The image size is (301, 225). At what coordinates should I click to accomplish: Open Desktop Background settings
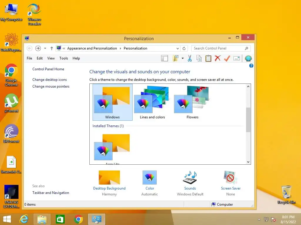(109, 183)
